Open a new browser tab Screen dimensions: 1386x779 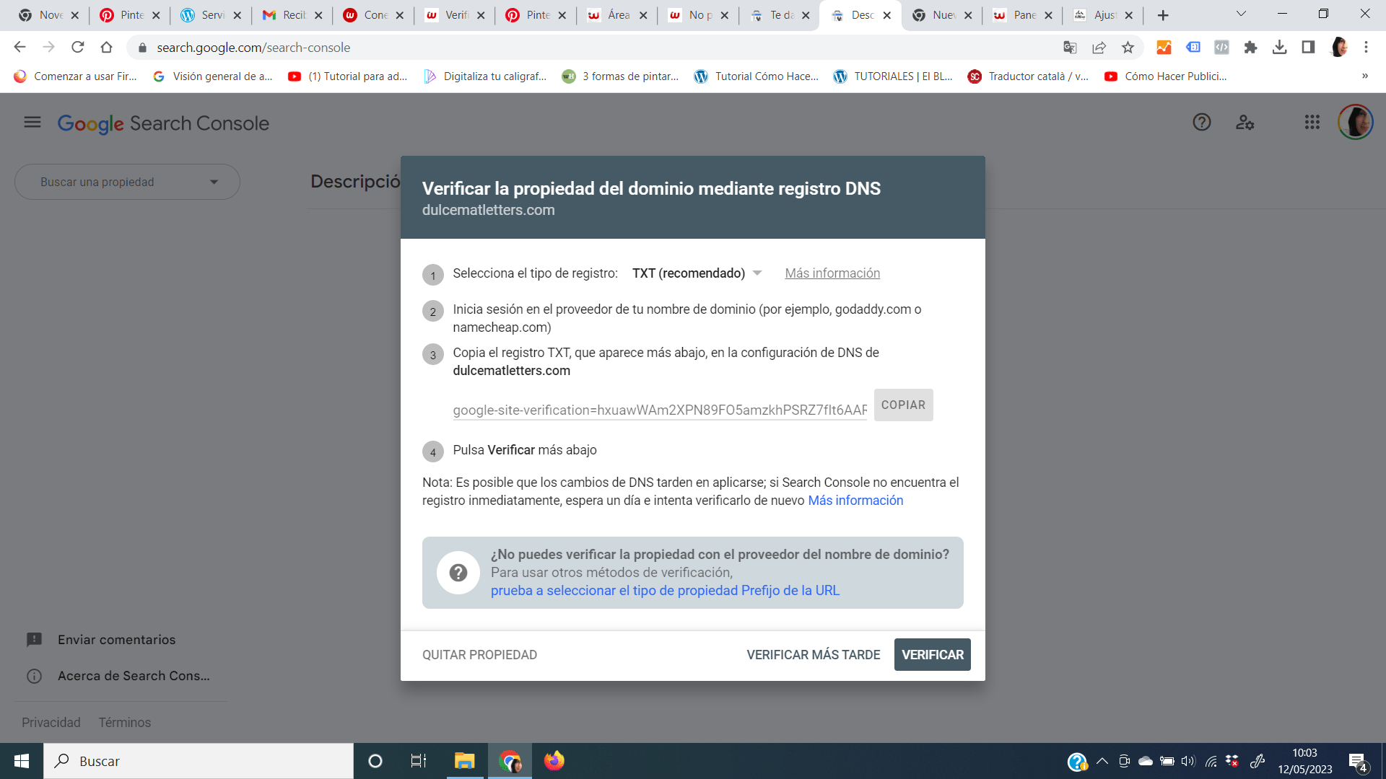click(1163, 15)
